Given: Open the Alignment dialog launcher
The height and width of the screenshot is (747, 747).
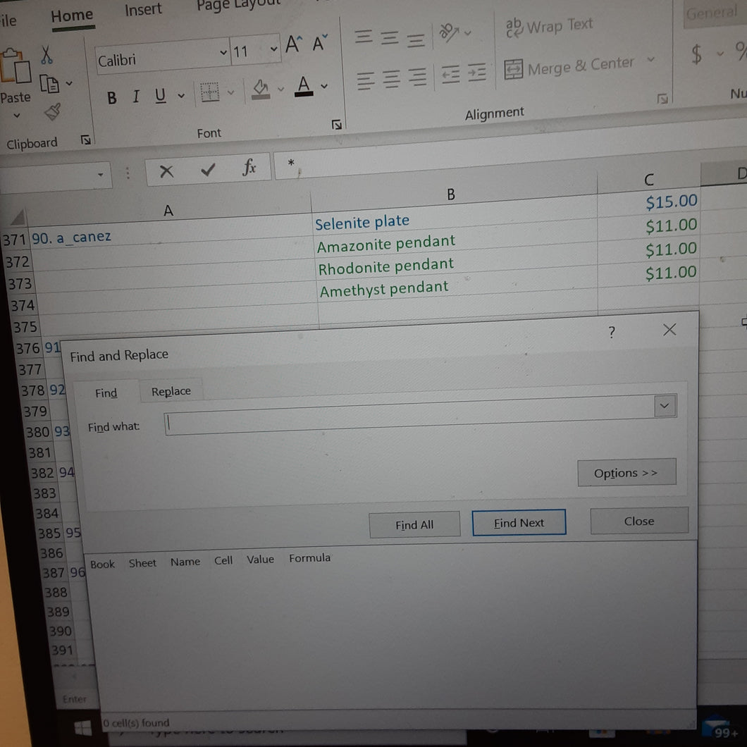Looking at the screenshot, I should pyautogui.click(x=662, y=99).
